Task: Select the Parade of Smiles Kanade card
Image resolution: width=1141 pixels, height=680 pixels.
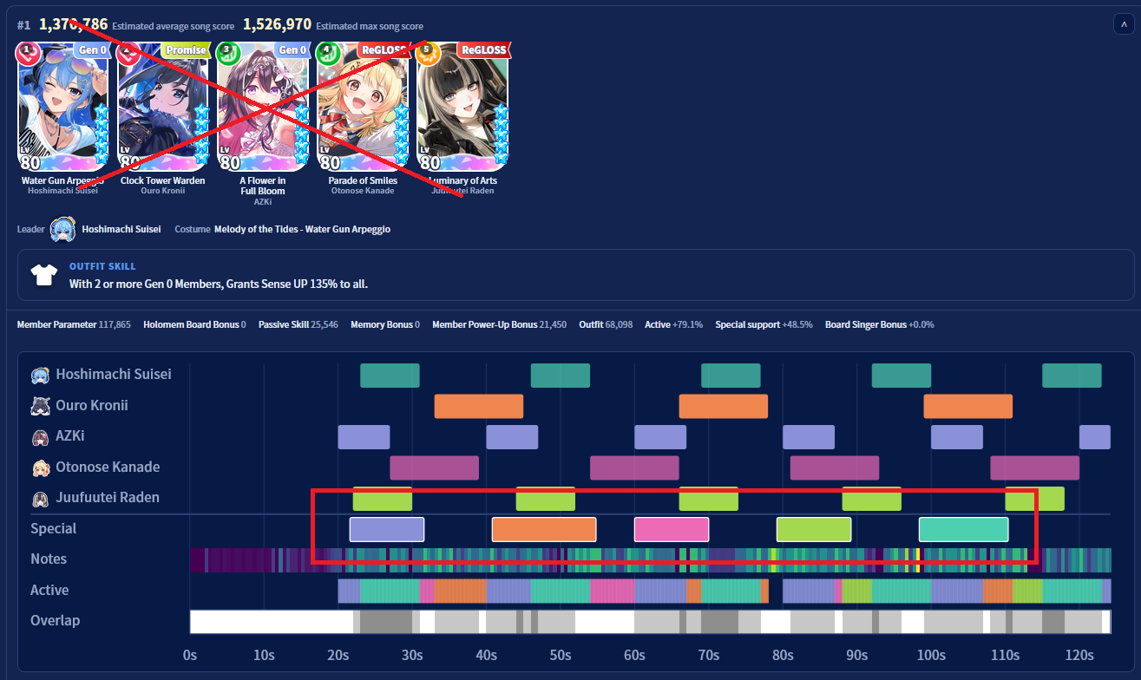Action: tap(363, 106)
